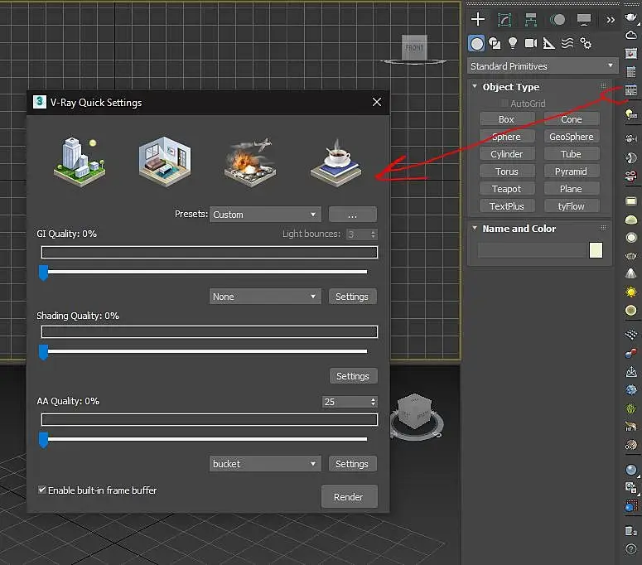Select the Cameras category icon

(531, 43)
